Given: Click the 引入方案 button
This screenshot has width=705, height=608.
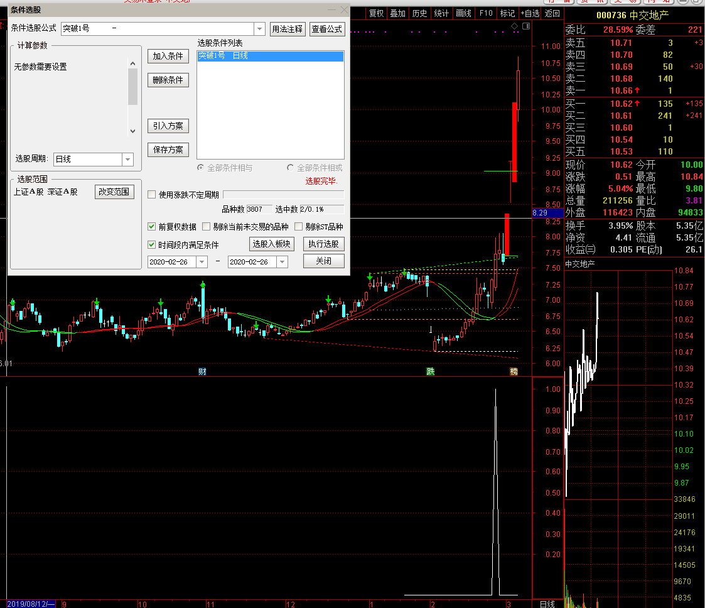Looking at the screenshot, I should pyautogui.click(x=168, y=126).
